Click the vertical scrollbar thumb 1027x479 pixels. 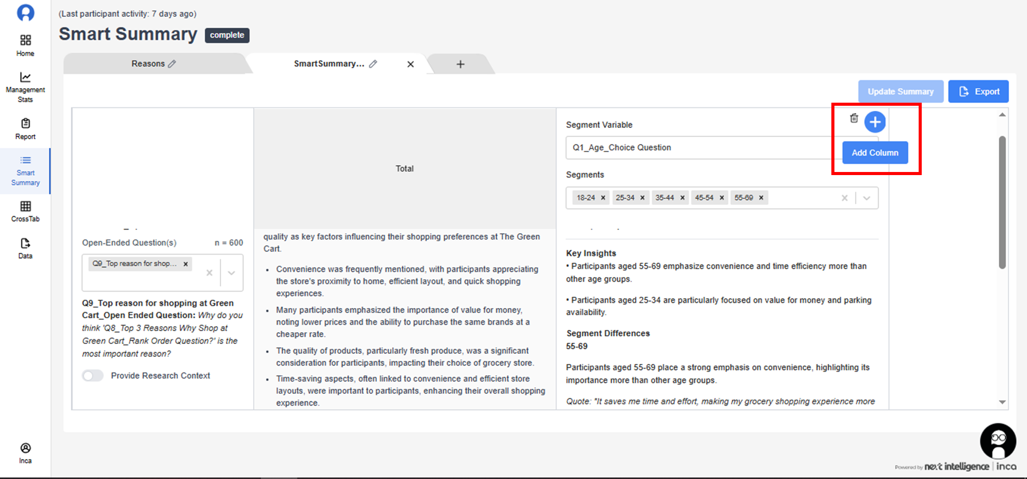point(1002,202)
